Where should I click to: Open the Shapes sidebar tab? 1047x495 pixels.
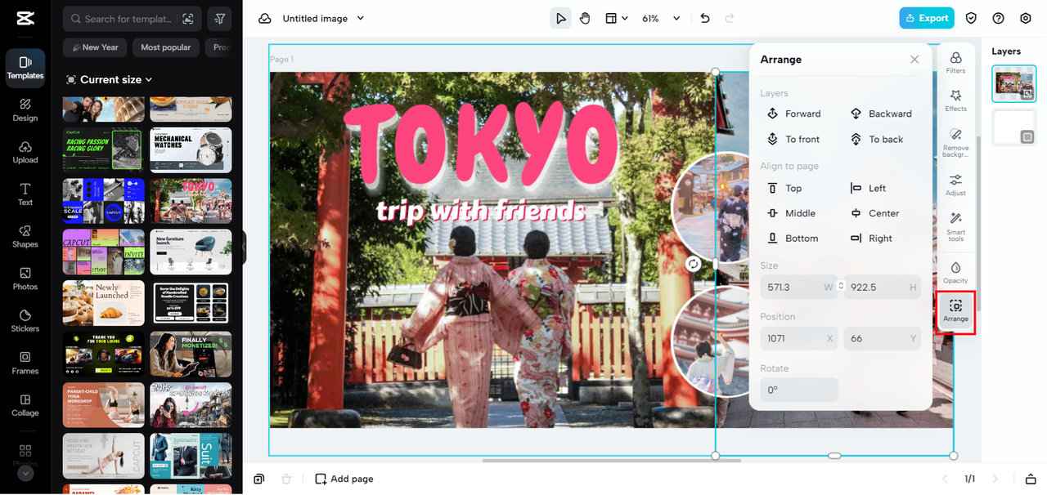25,237
